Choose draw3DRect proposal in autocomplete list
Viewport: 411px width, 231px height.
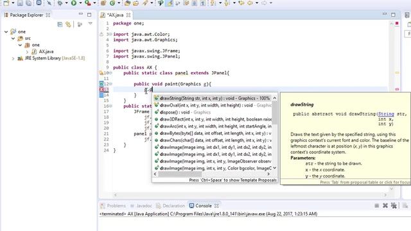[x=213, y=119]
